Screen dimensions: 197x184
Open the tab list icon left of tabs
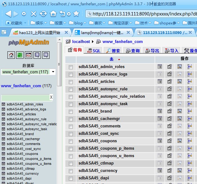pyautogui.click(x=4, y=32)
